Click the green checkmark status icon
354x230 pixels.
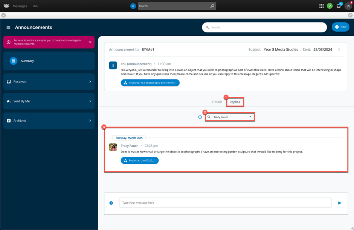330,6
